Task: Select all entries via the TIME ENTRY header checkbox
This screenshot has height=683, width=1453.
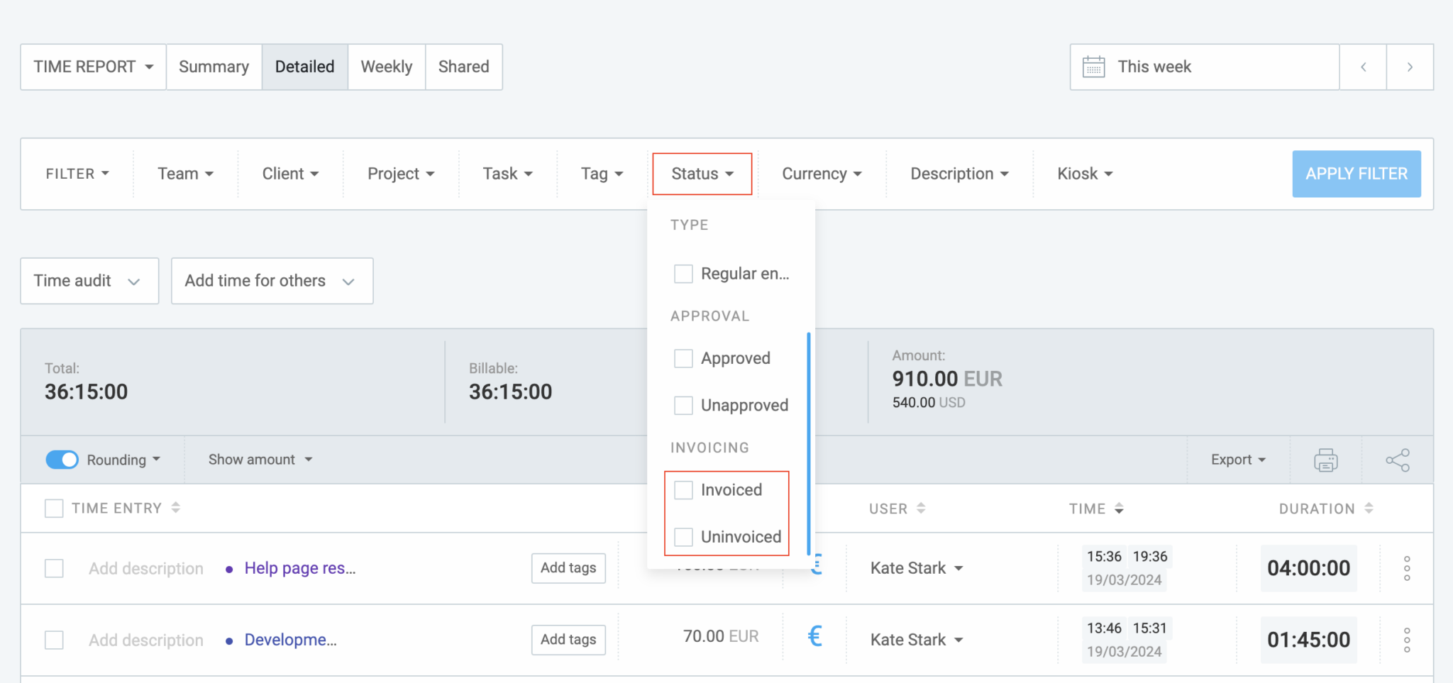Action: click(x=54, y=509)
